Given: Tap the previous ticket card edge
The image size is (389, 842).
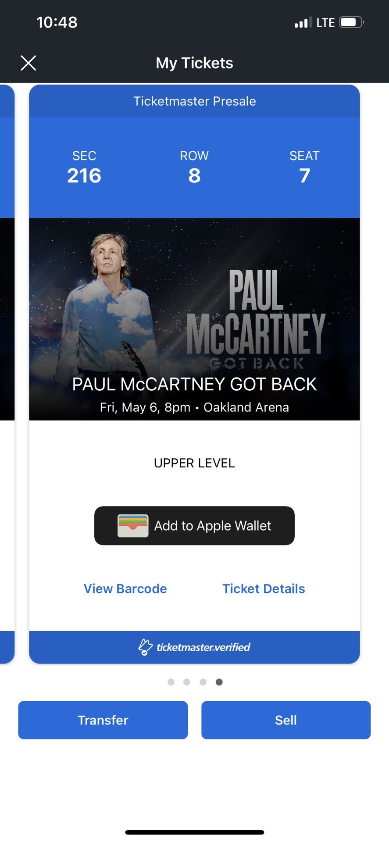Looking at the screenshot, I should 7,373.
